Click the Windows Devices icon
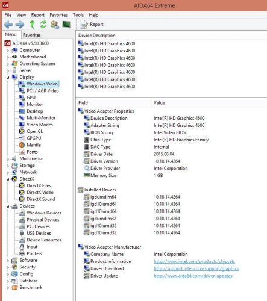 pos(22,213)
